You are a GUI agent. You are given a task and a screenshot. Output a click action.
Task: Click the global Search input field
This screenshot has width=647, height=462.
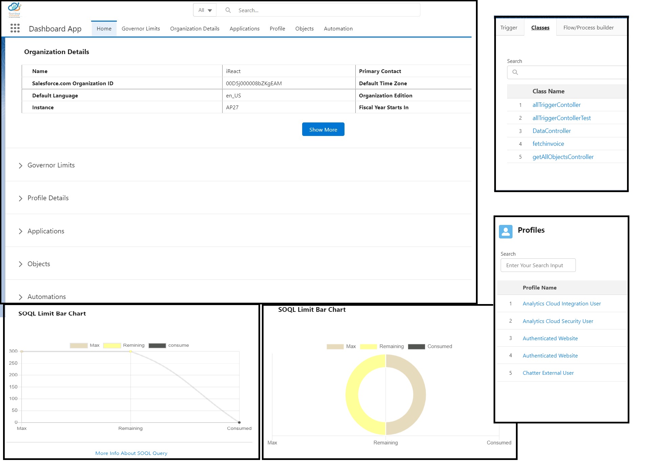pyautogui.click(x=318, y=10)
